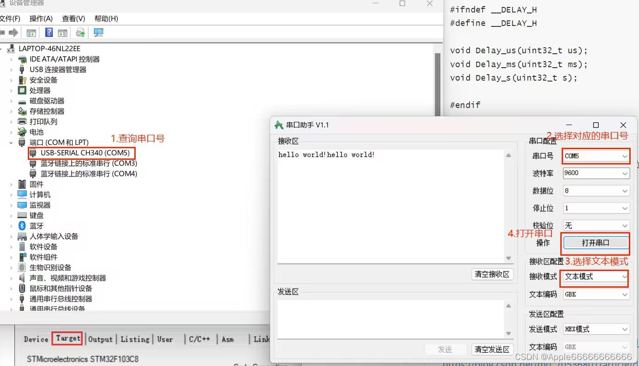The width and height of the screenshot is (639, 366).
Task: Click the 声音、视频和游戏控制器 speaker icon
Action: 22,278
